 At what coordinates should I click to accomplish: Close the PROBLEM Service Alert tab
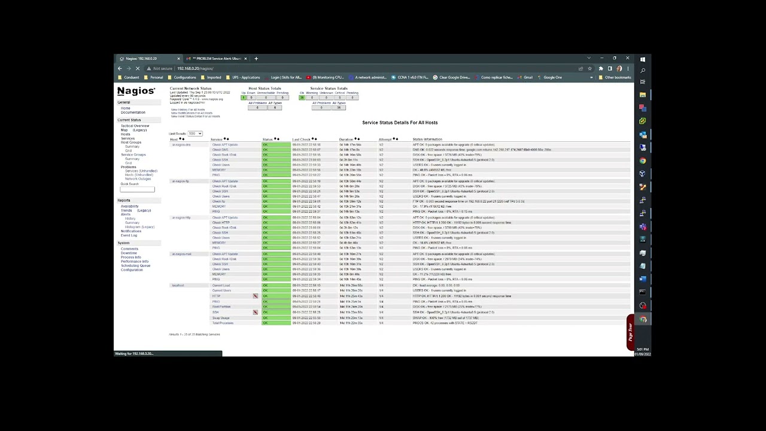[x=245, y=59]
